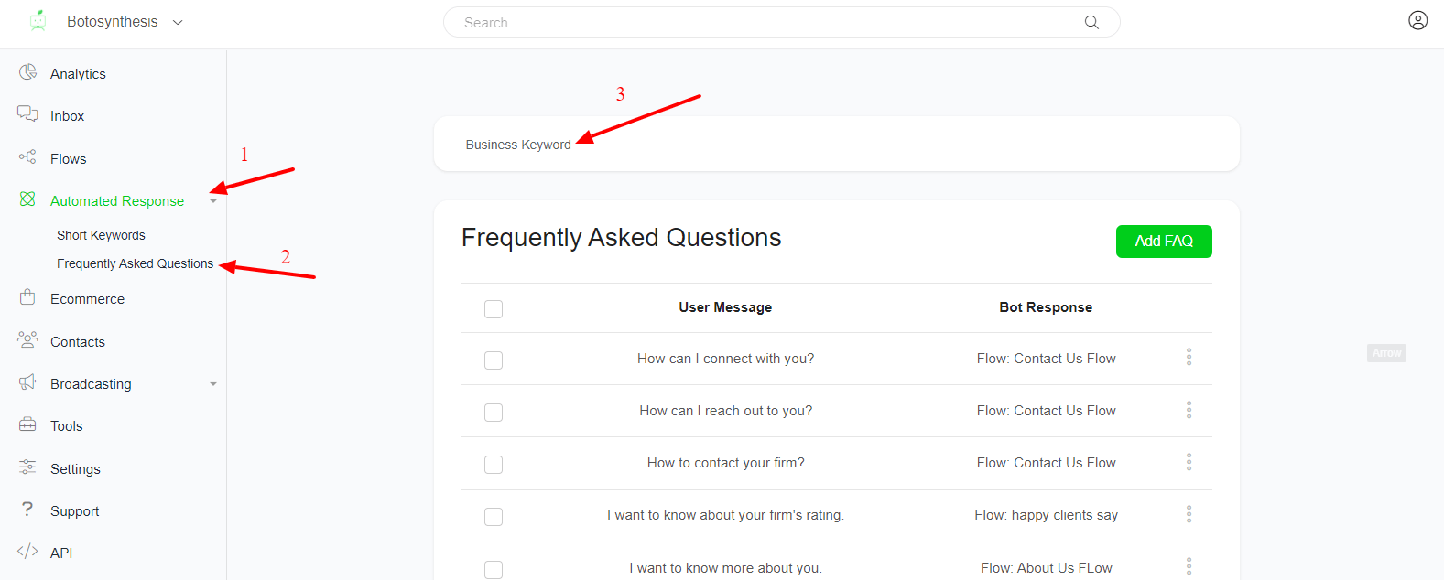The image size is (1444, 580).
Task: Click the Ecommerce shopping bag icon
Action: coord(27,296)
